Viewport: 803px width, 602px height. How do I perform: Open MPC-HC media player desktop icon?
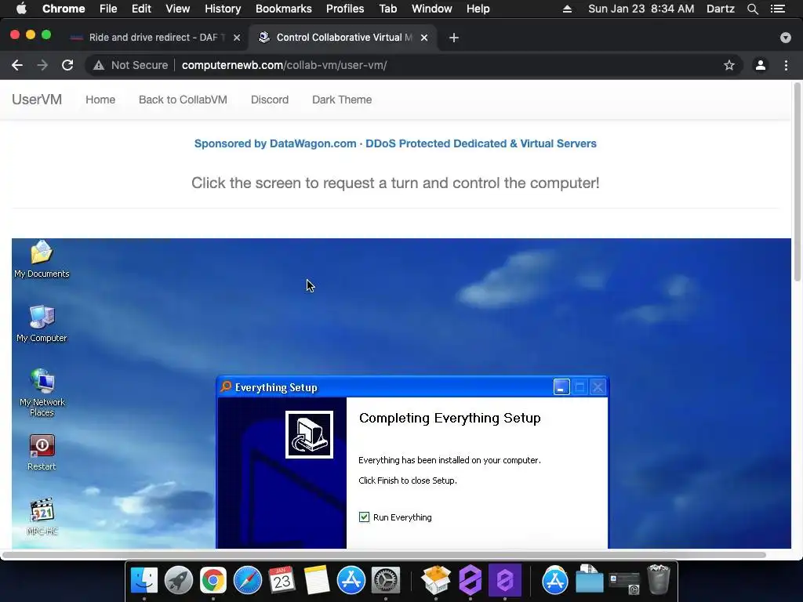click(42, 517)
